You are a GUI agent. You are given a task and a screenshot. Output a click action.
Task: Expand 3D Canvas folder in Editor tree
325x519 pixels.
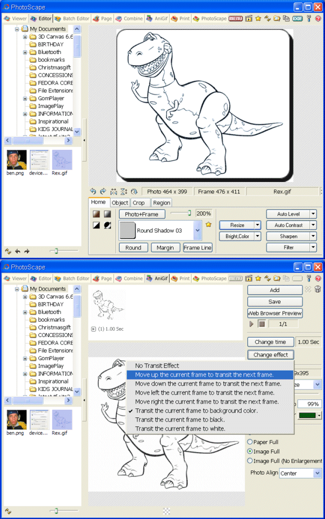coord(25,36)
